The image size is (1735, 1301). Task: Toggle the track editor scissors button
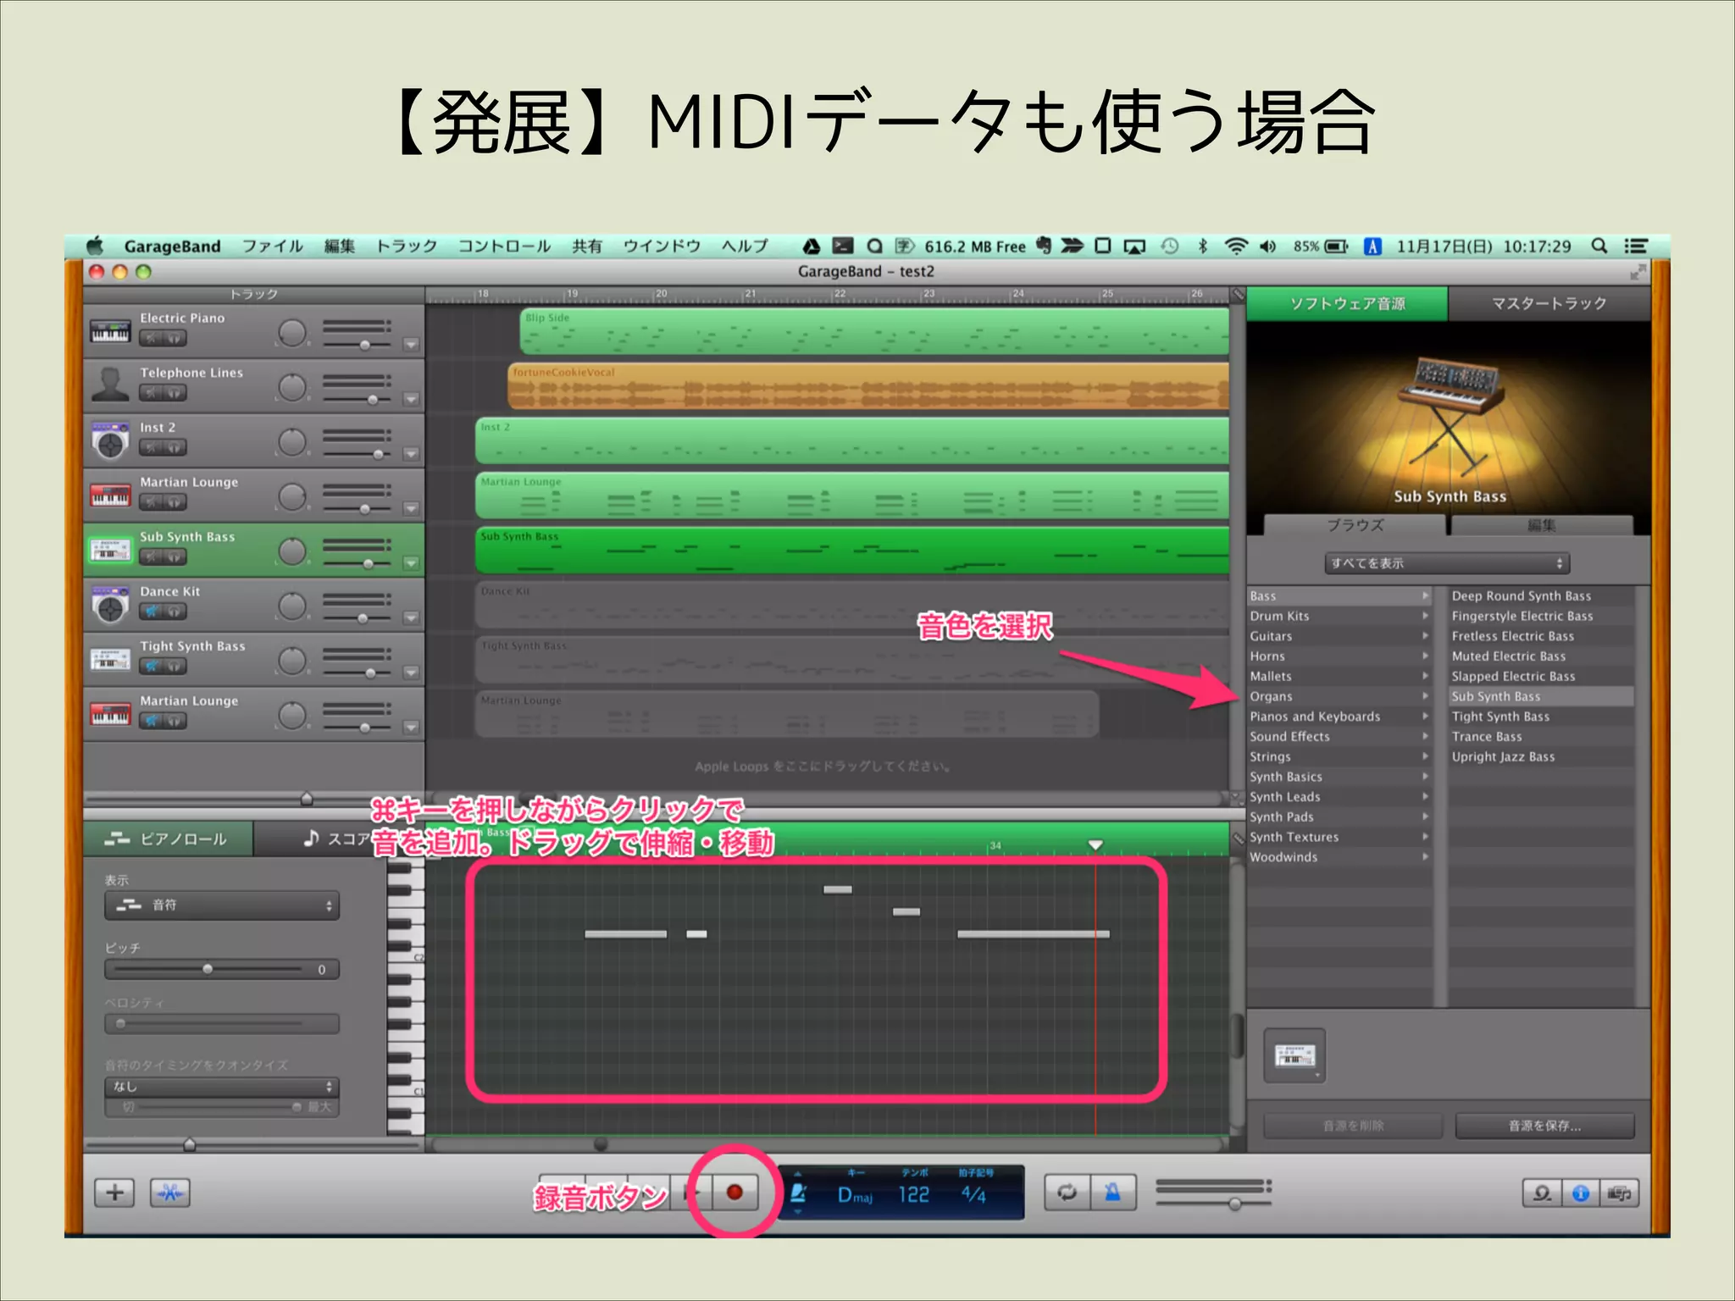(x=170, y=1193)
